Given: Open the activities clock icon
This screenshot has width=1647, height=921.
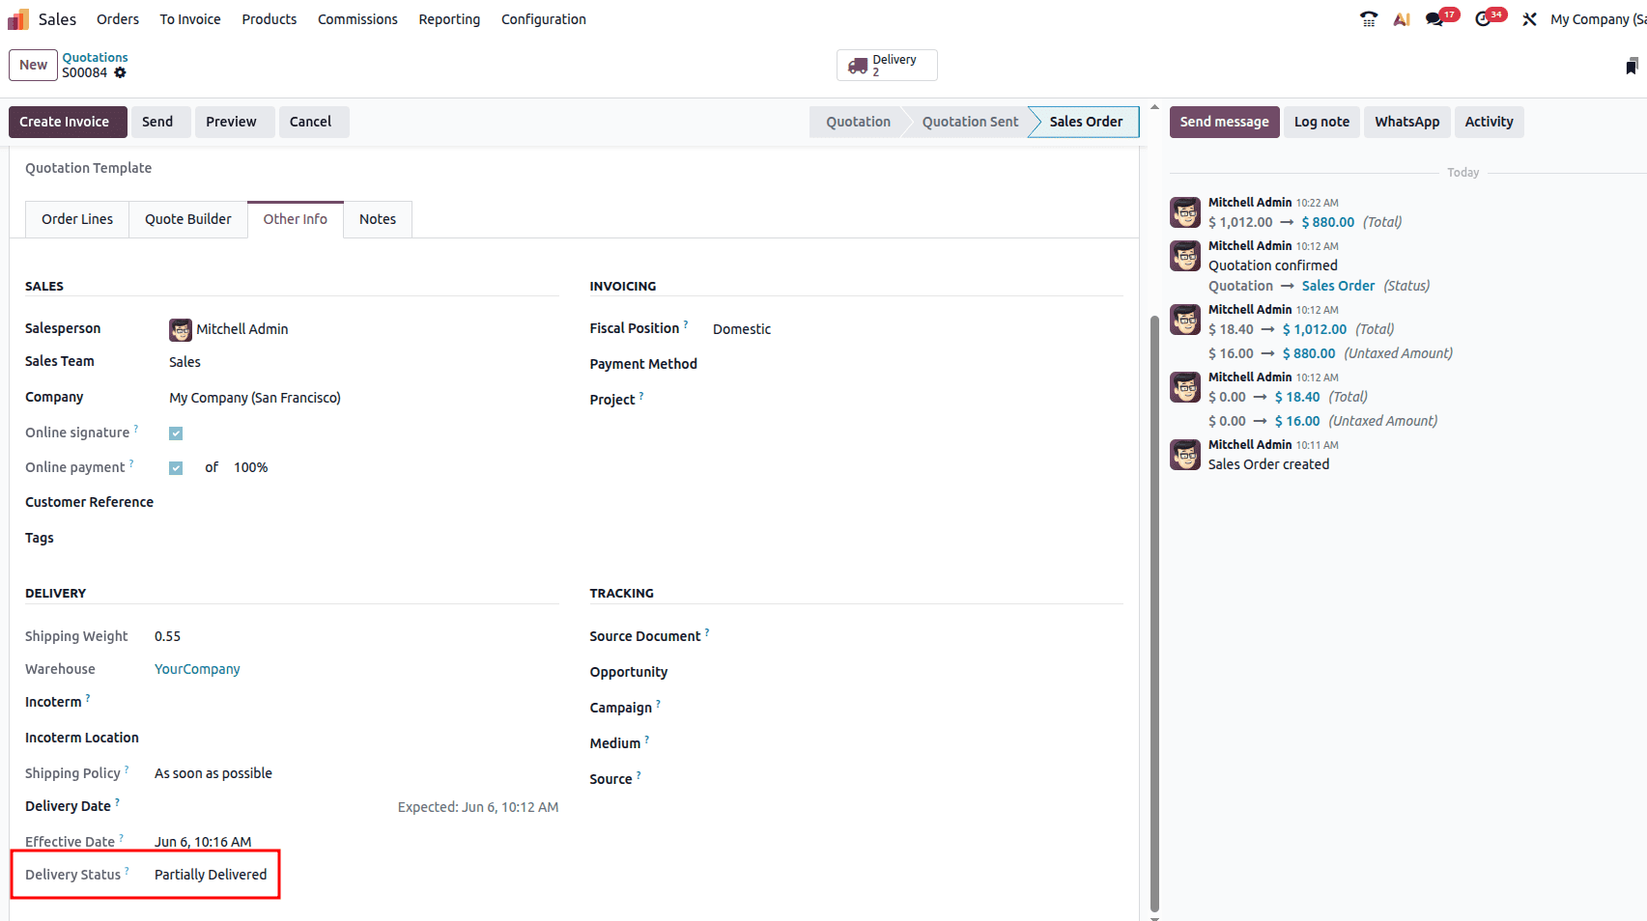Looking at the screenshot, I should [x=1483, y=19].
